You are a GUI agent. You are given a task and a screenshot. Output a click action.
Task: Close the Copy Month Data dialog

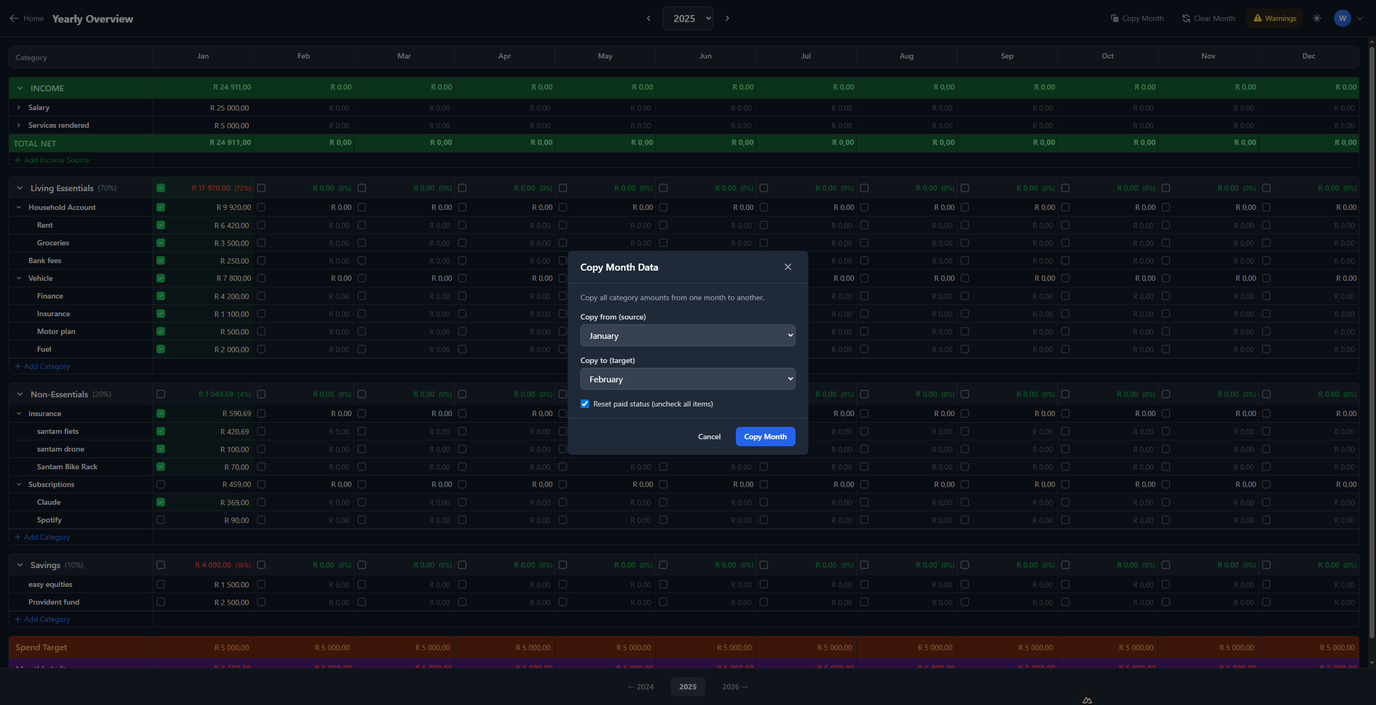[787, 267]
